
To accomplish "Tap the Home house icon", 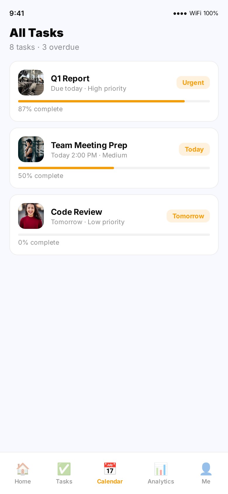I will (23, 469).
